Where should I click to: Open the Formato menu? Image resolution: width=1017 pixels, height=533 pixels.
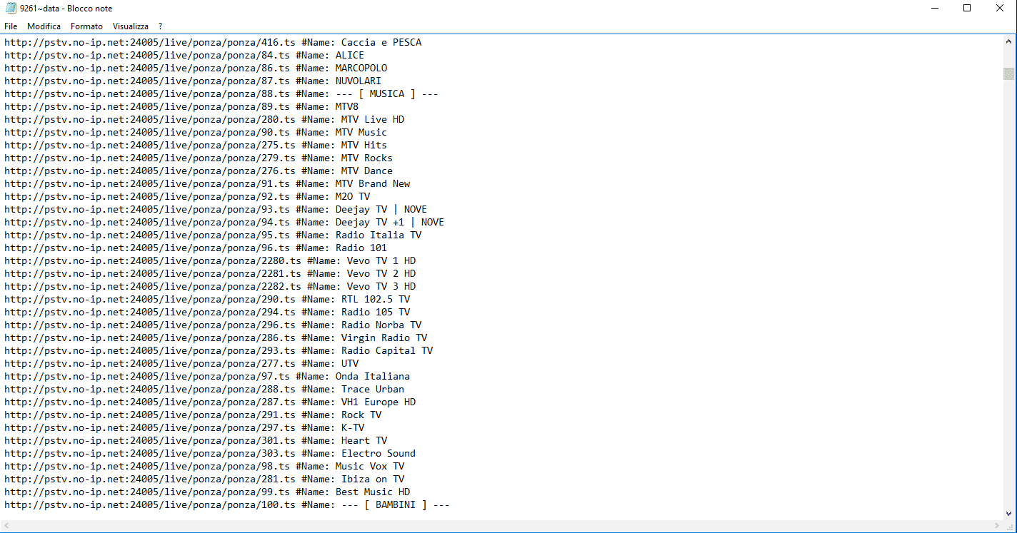86,26
